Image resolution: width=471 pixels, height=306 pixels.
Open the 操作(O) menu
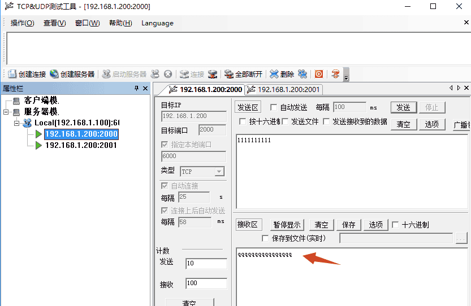pos(23,23)
